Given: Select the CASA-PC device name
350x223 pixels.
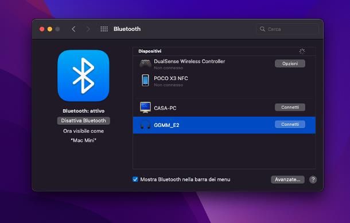Looking at the screenshot, I should [x=165, y=108].
